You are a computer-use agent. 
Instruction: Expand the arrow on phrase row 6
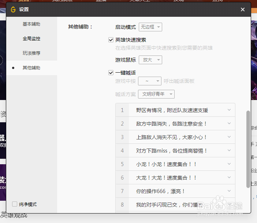[x=229, y=177]
